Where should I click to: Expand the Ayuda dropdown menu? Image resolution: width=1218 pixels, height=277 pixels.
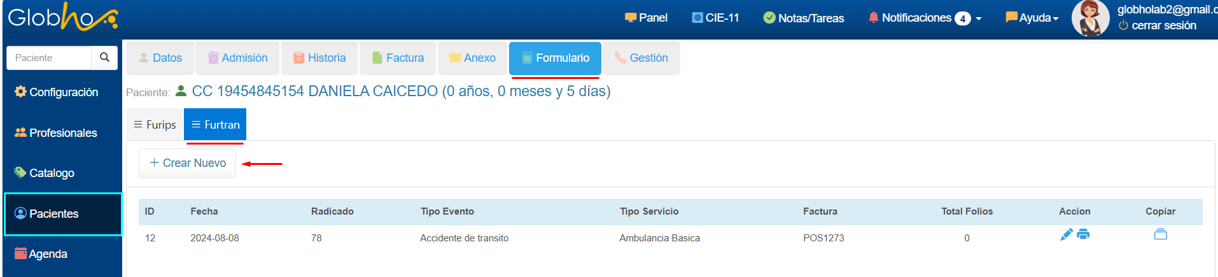pos(1032,18)
